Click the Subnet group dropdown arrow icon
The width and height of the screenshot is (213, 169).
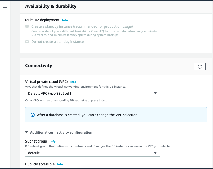[x=155, y=153]
